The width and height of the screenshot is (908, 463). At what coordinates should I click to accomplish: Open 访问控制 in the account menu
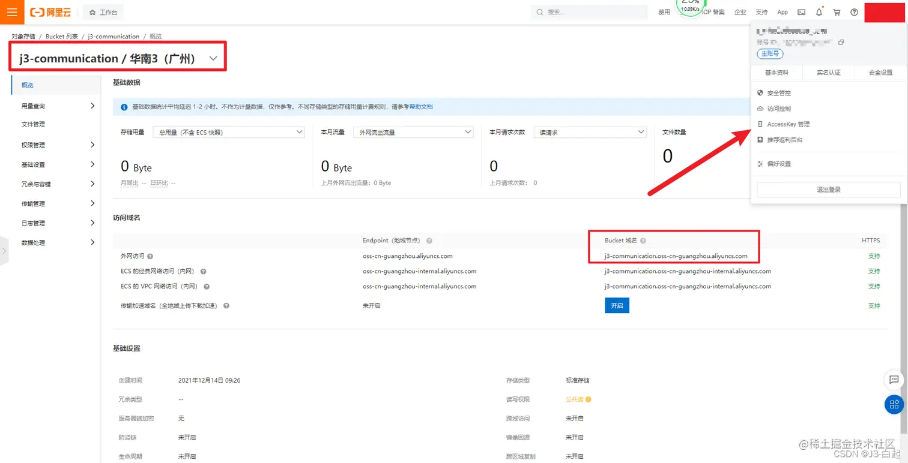click(x=779, y=109)
